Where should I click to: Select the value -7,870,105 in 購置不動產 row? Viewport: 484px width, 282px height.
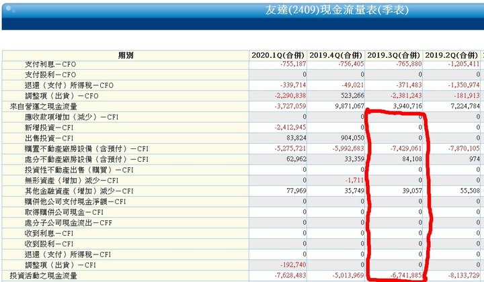point(464,148)
